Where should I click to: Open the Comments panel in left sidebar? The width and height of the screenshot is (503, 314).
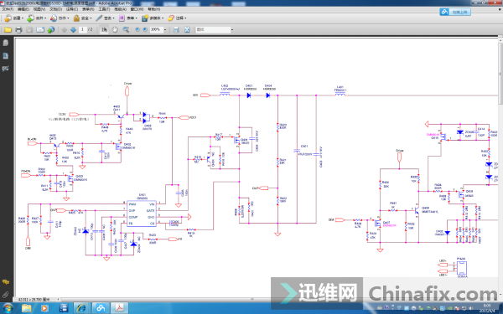(x=6, y=282)
